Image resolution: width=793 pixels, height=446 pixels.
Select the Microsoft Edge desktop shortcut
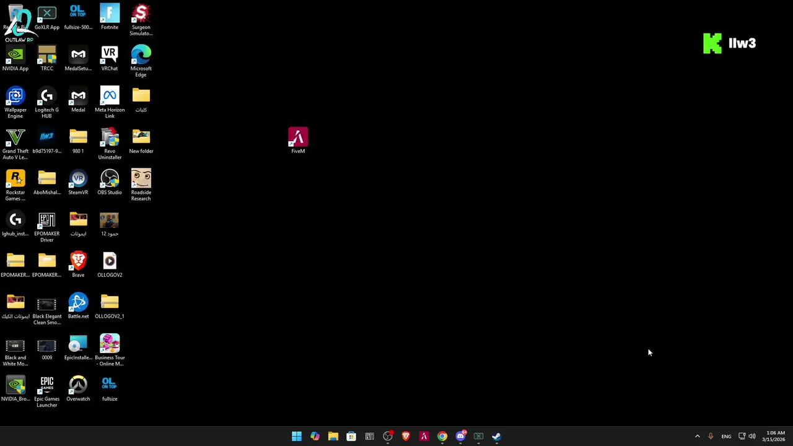[x=141, y=61]
